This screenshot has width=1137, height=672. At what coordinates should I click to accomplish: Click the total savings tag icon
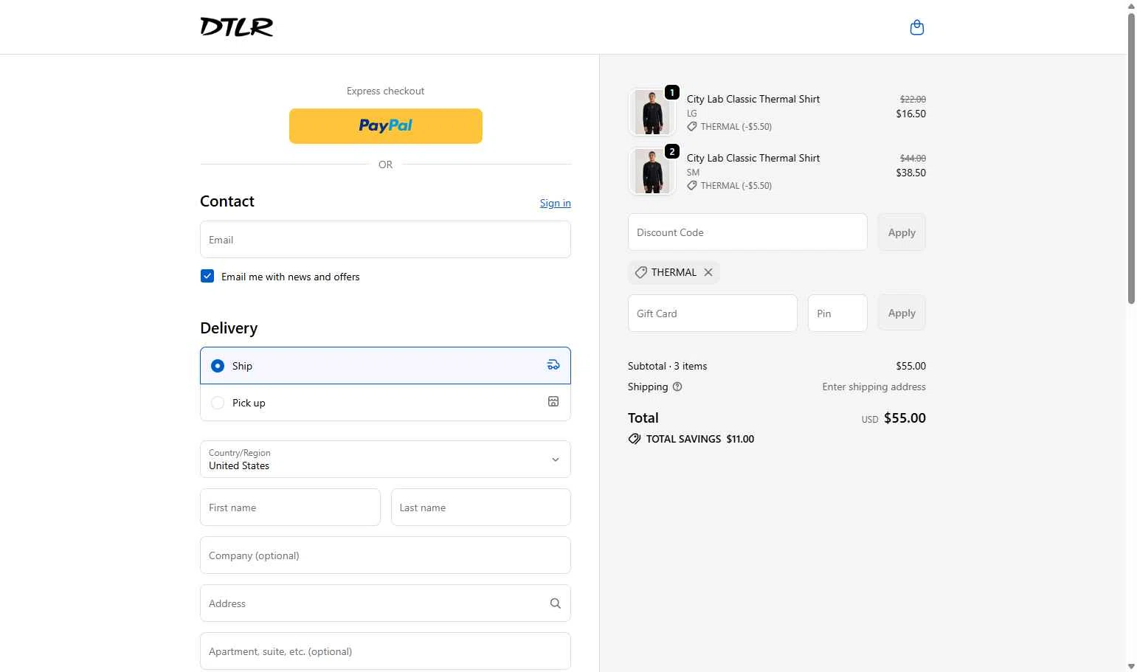[635, 439]
